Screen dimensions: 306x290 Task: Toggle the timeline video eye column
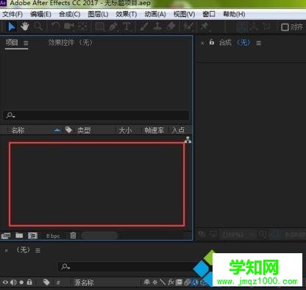coord(5,283)
